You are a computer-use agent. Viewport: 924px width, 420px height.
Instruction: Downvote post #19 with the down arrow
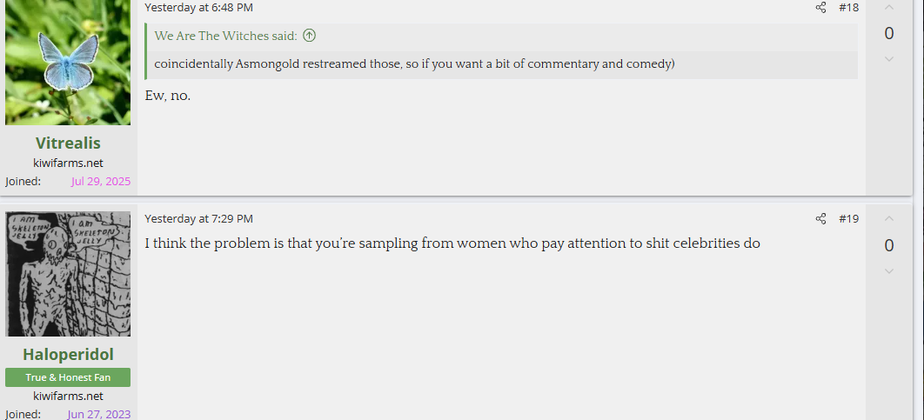click(889, 271)
